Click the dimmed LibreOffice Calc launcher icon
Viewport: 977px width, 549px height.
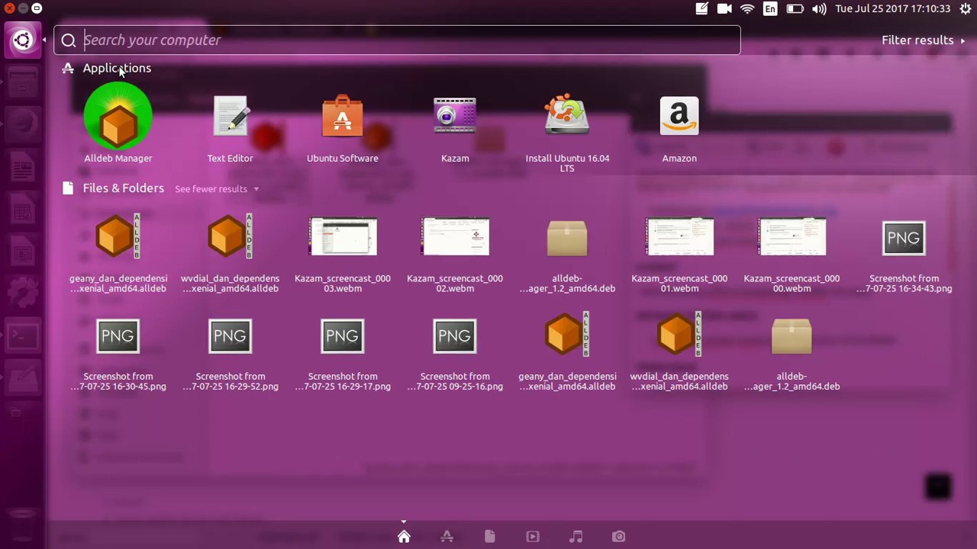(22, 209)
